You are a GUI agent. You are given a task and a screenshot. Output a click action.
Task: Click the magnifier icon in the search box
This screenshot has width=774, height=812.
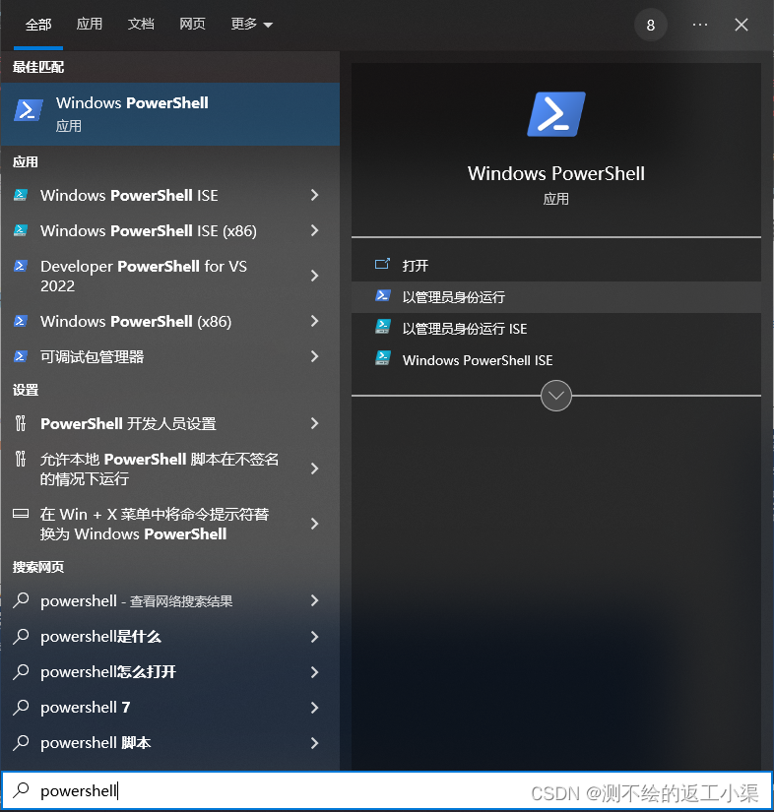click(x=21, y=790)
